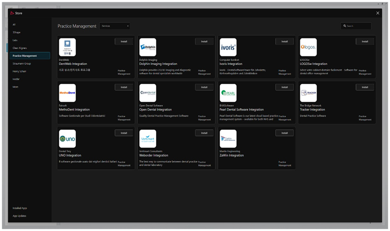Open the Straumann Group category
Screen dimensions: 390x231
point(22,63)
